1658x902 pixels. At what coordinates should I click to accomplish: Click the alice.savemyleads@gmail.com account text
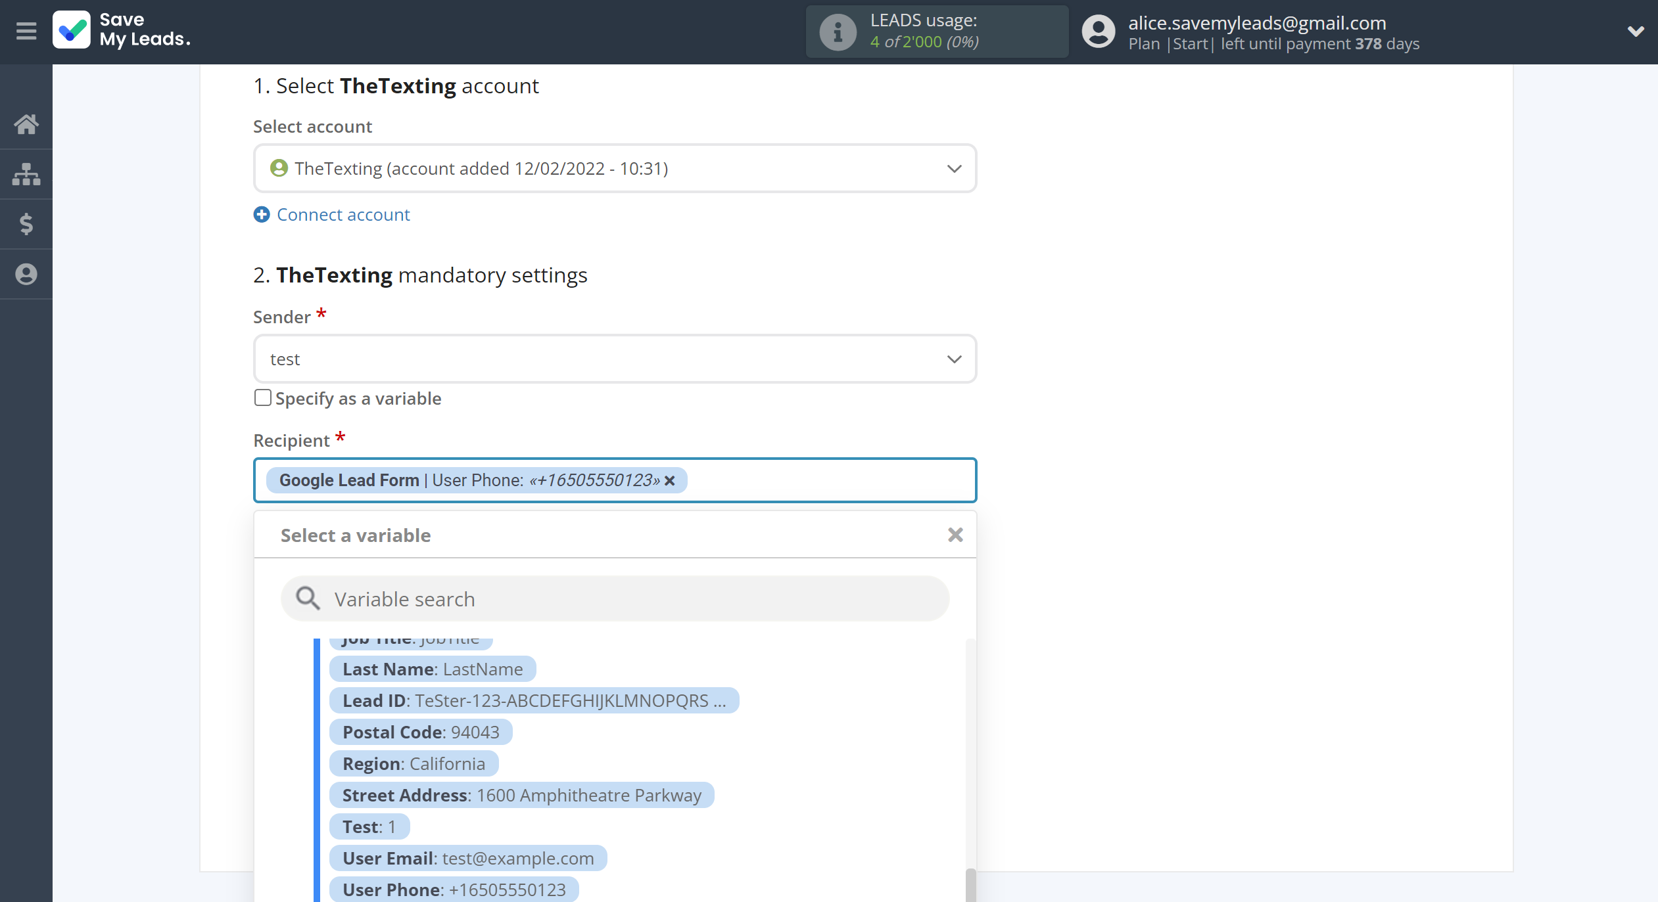coord(1257,23)
